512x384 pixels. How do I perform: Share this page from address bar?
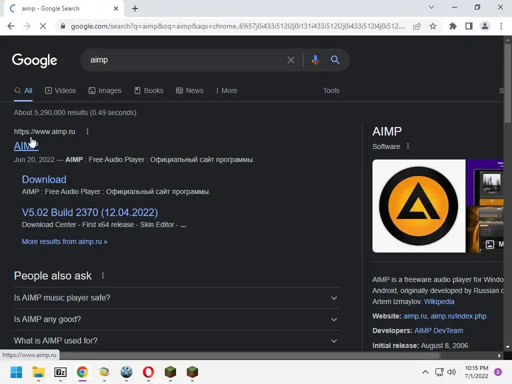coord(417,26)
